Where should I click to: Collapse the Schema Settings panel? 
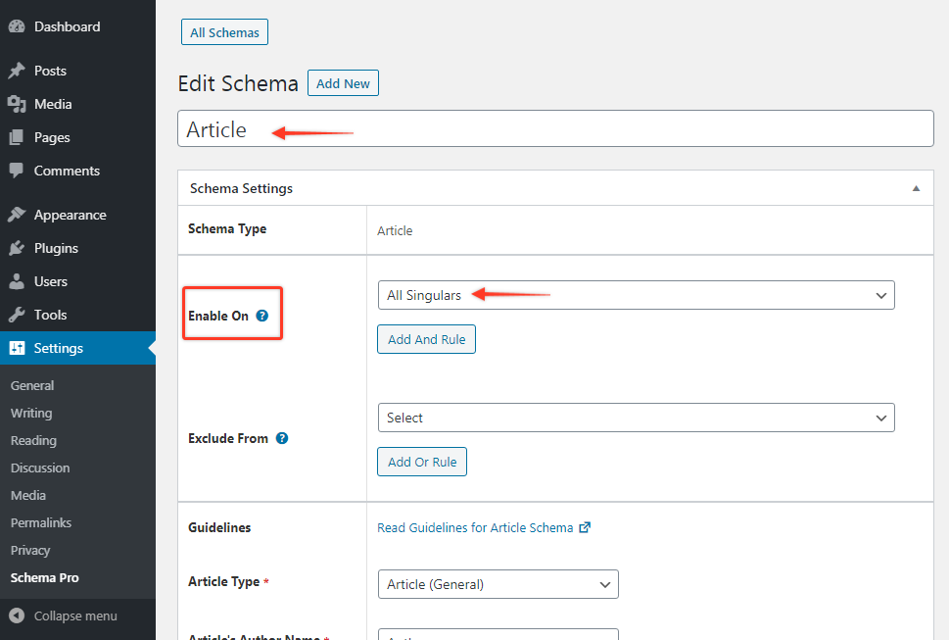point(916,188)
